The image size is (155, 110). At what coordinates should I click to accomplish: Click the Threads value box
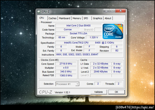point(118,84)
